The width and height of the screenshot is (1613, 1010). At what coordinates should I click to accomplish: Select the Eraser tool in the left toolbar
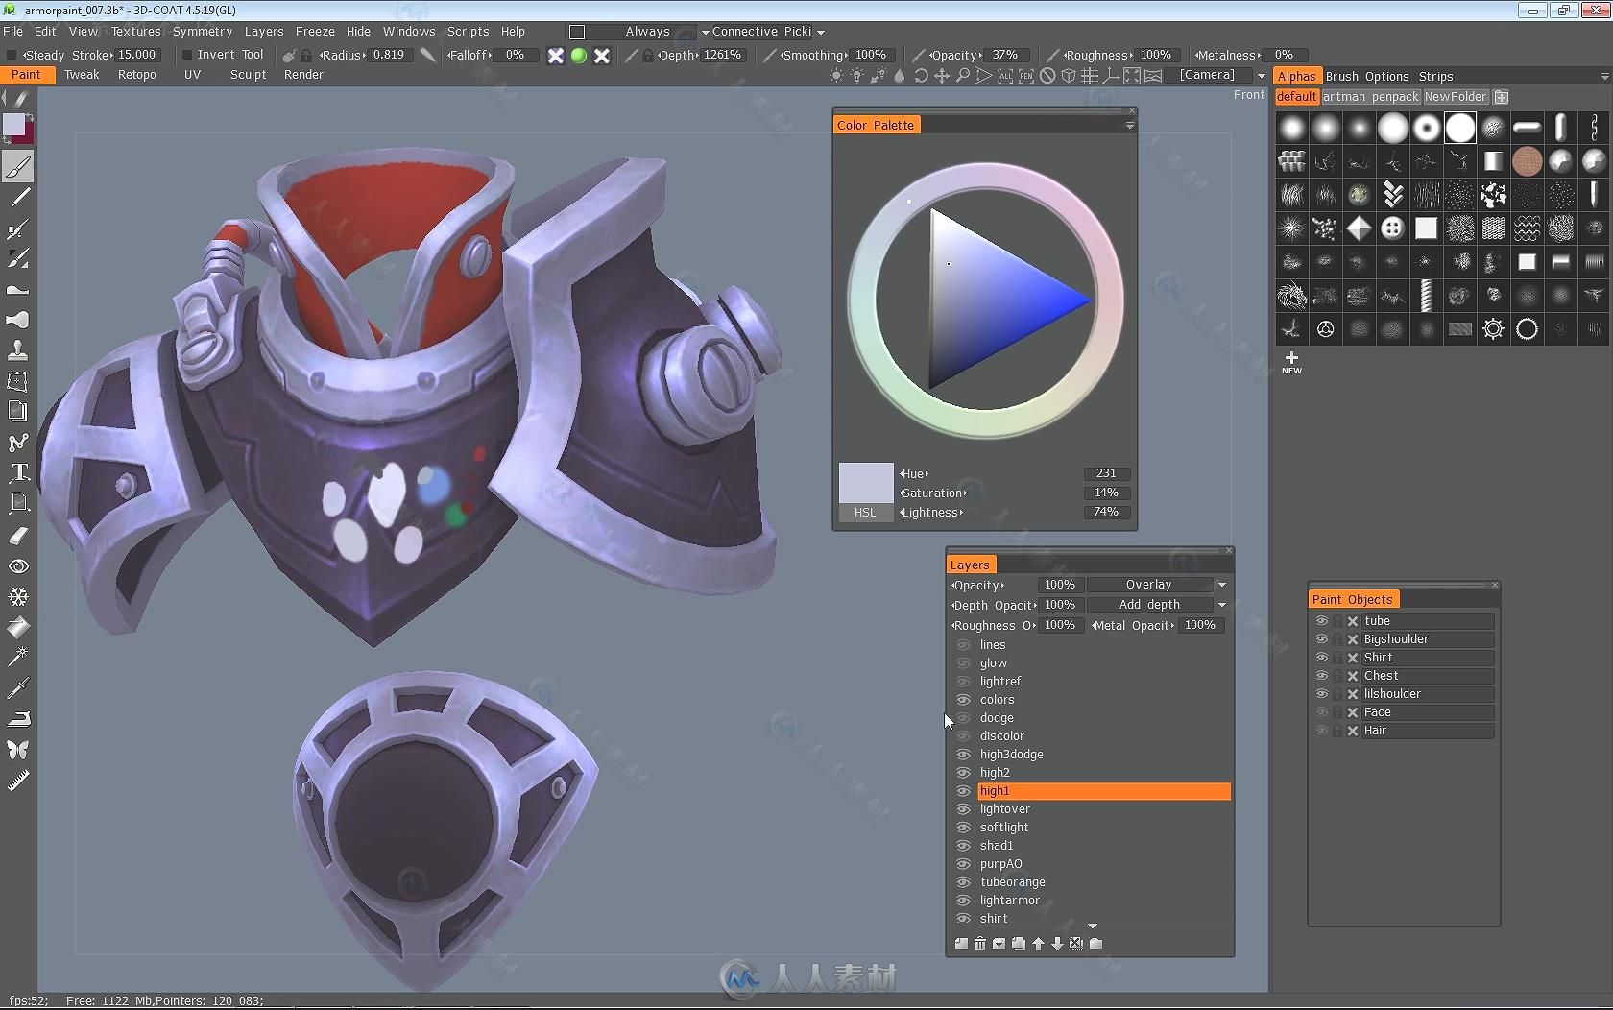(x=18, y=536)
